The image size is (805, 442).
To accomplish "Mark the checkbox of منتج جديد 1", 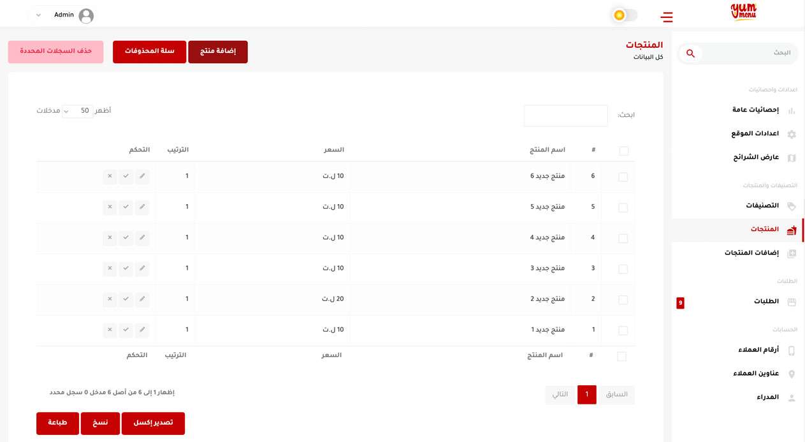I will click(623, 331).
